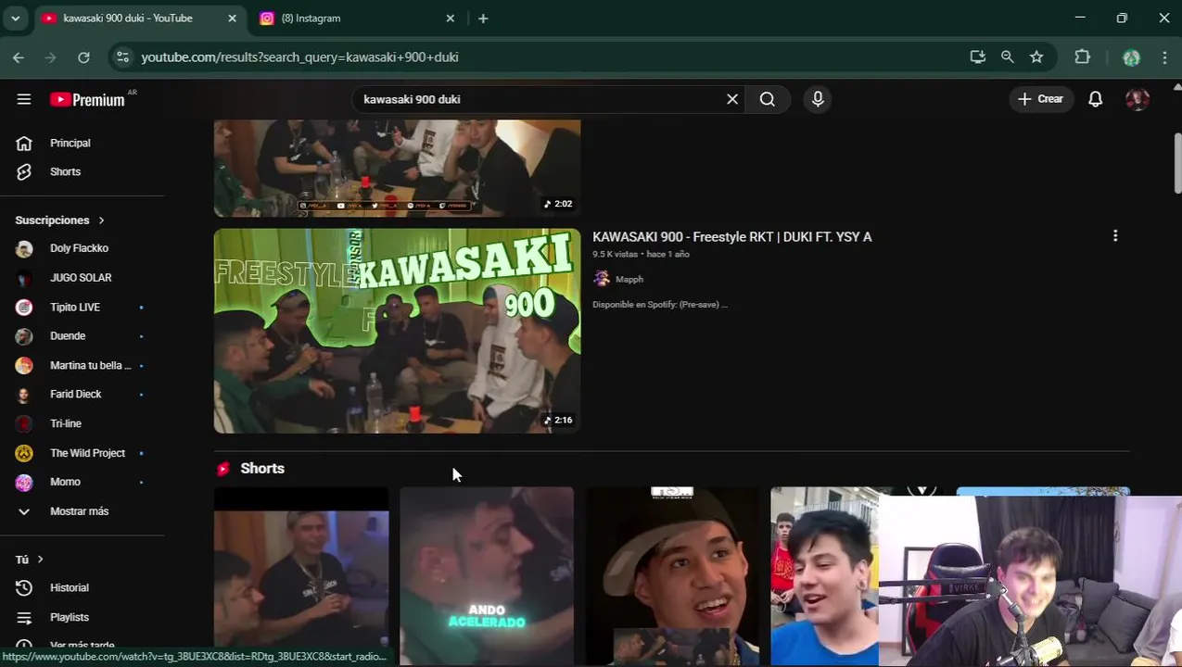
Task: Open ANDO ACELERADO short
Action: pyautogui.click(x=487, y=576)
